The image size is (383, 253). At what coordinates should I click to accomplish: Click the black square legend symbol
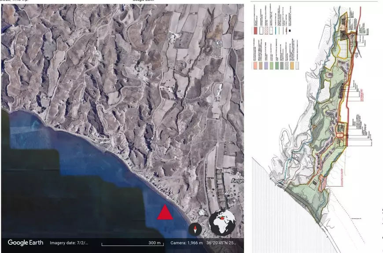[x=290, y=30]
